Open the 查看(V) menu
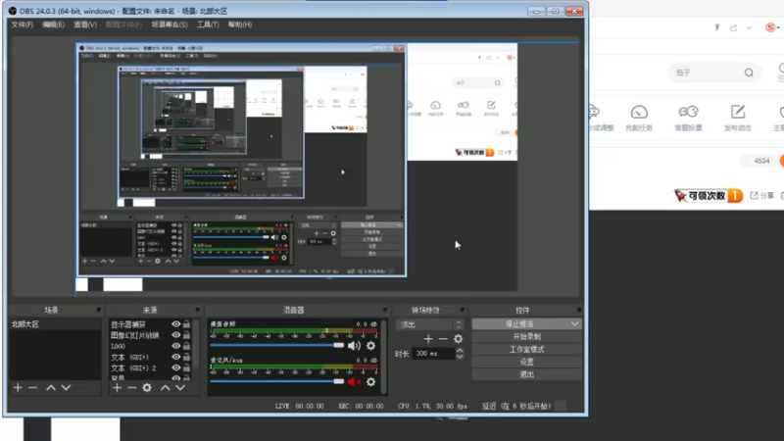Image resolution: width=784 pixels, height=441 pixels. pos(85,24)
